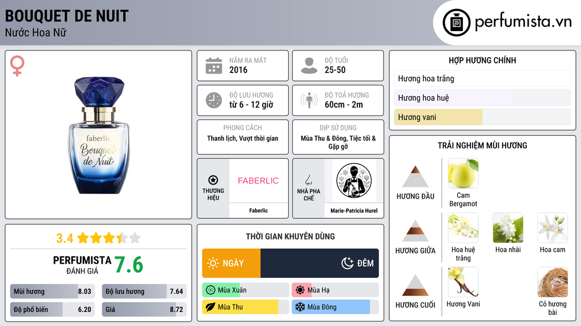
Task: Click the THỜI GIAN KHUYÊN DÙNG heading
Action: 290,236
